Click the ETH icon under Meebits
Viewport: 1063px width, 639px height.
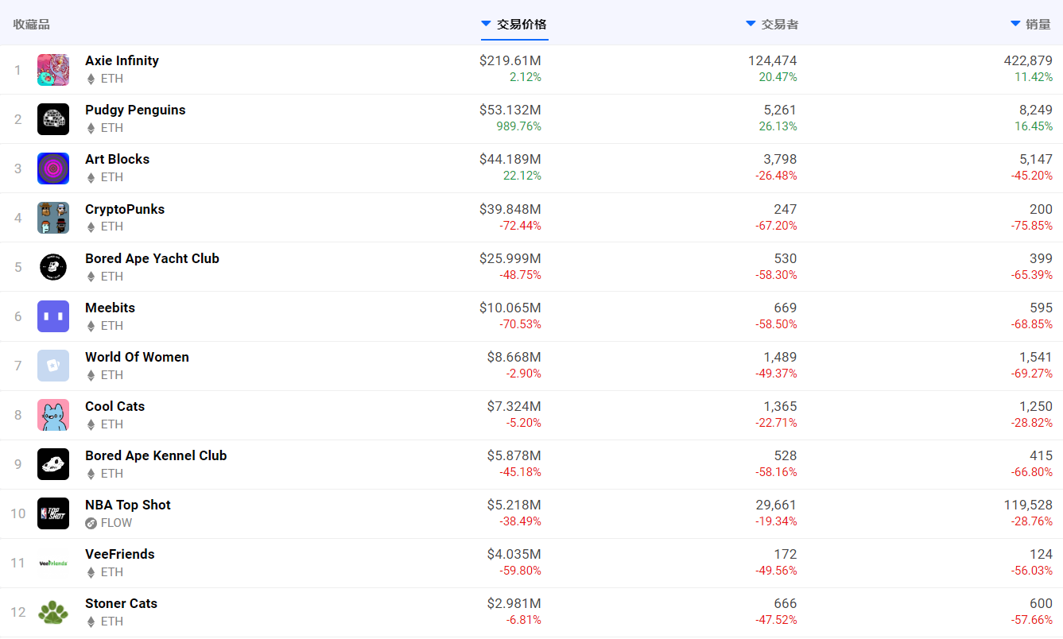tap(91, 326)
